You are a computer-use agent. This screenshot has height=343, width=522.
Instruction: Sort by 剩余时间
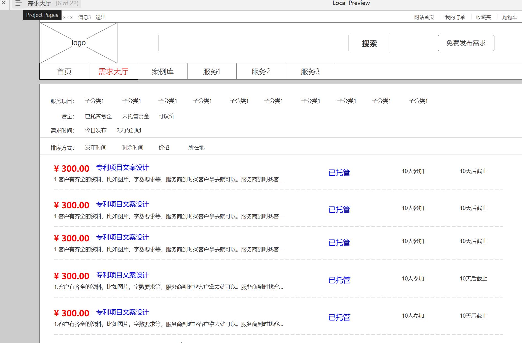pos(133,147)
